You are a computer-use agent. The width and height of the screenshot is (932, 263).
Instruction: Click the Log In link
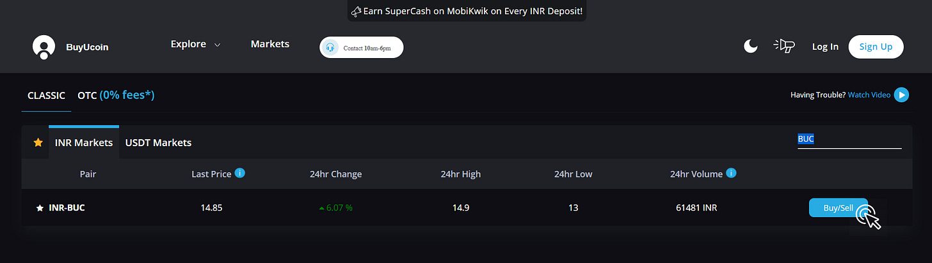click(x=825, y=47)
